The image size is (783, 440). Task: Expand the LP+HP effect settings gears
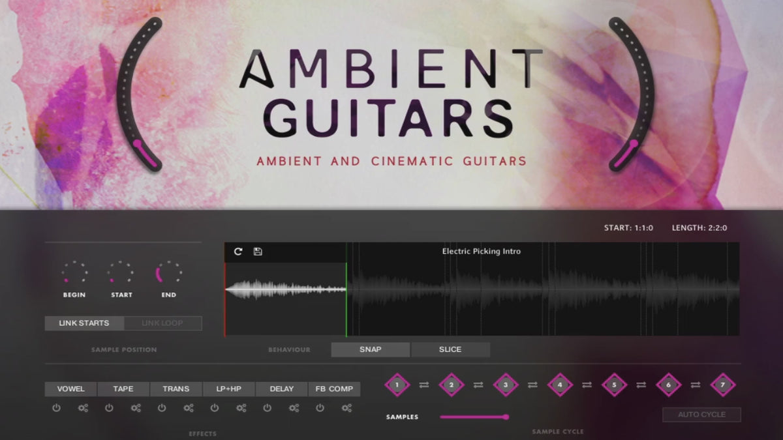pos(241,408)
